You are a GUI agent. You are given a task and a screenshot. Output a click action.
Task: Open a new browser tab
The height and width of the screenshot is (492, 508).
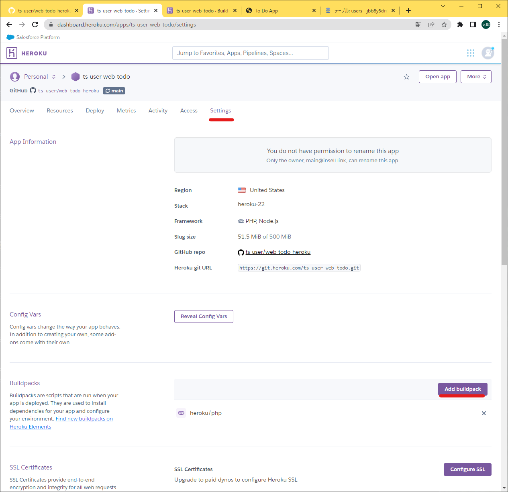tap(408, 10)
